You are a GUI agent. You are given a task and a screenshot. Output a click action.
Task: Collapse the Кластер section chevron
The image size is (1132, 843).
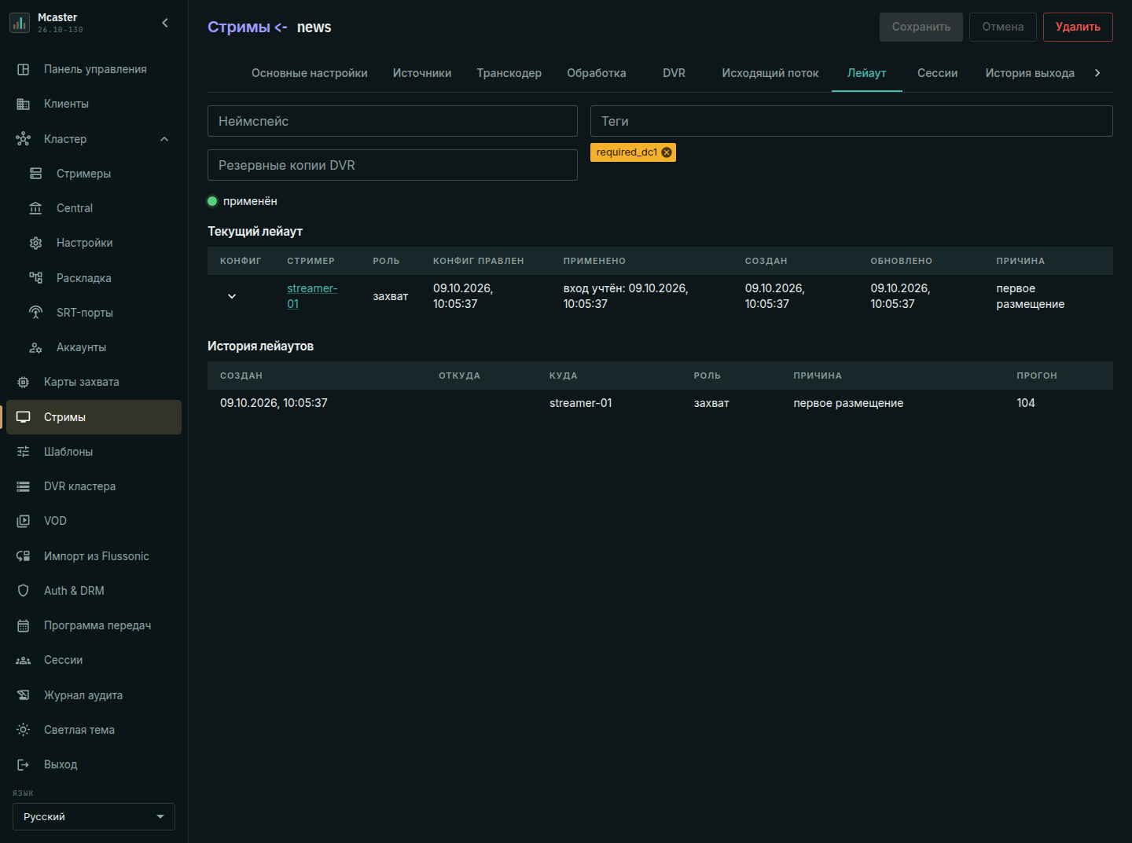(x=164, y=139)
